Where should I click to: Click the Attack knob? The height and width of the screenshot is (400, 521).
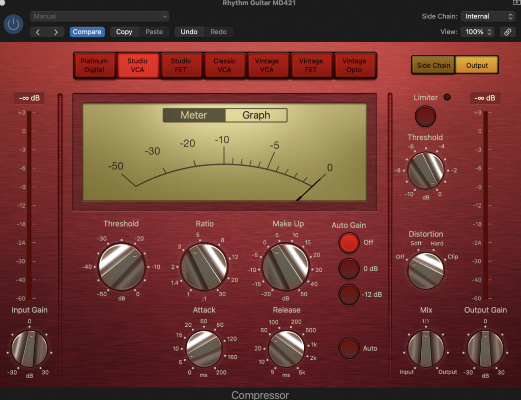point(204,349)
